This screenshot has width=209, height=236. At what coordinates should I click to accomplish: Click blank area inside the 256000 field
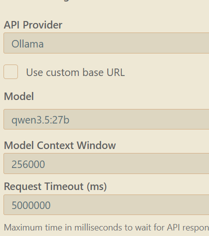click(x=126, y=163)
